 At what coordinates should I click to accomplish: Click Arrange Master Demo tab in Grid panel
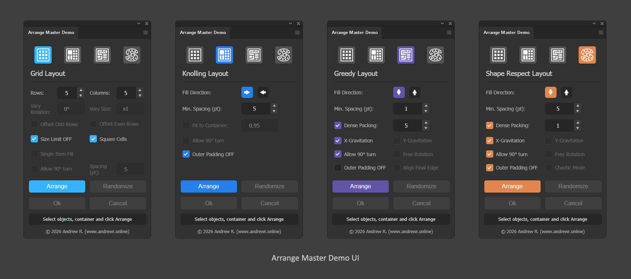[51, 33]
